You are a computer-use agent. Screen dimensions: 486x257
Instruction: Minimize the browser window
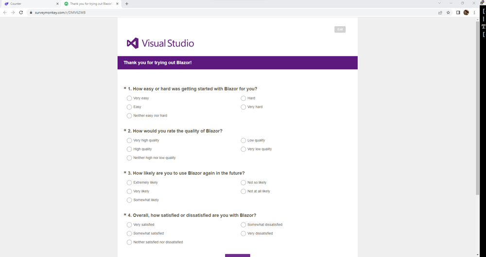[451, 3]
